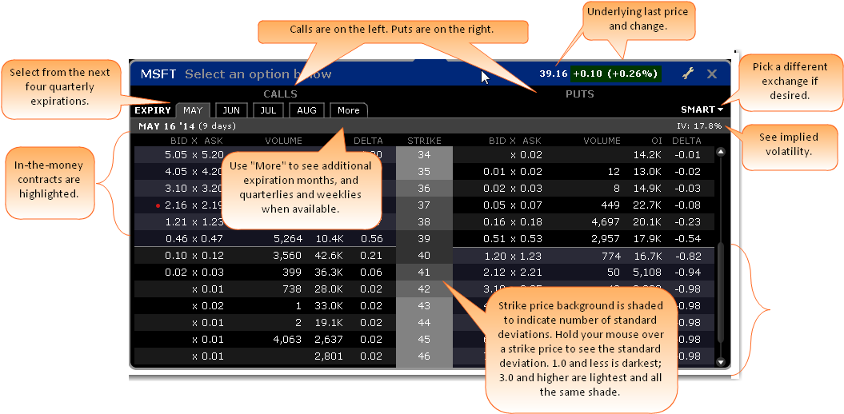Select the strike 34 cell
844x414 pixels.
pos(424,155)
